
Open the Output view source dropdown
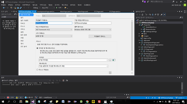32,80
